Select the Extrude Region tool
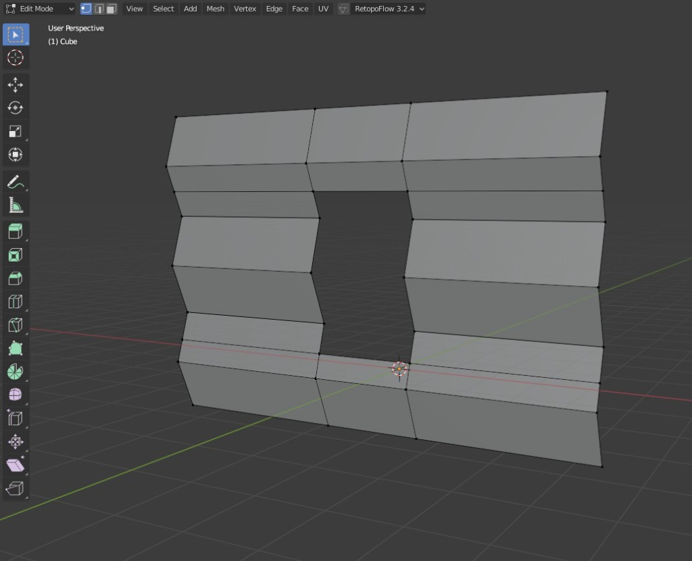 (16, 232)
